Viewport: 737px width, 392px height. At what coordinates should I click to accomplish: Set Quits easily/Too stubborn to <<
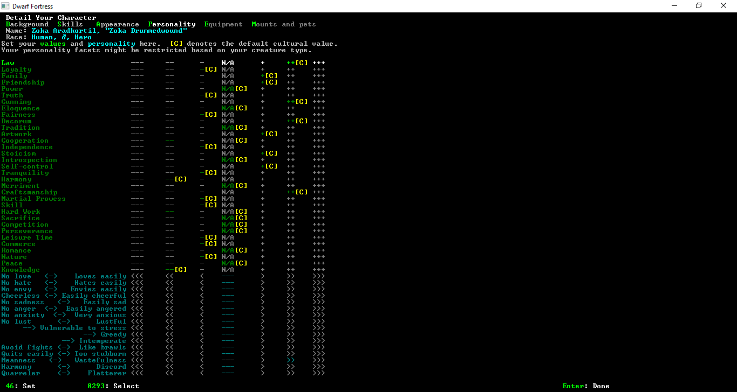tap(169, 354)
